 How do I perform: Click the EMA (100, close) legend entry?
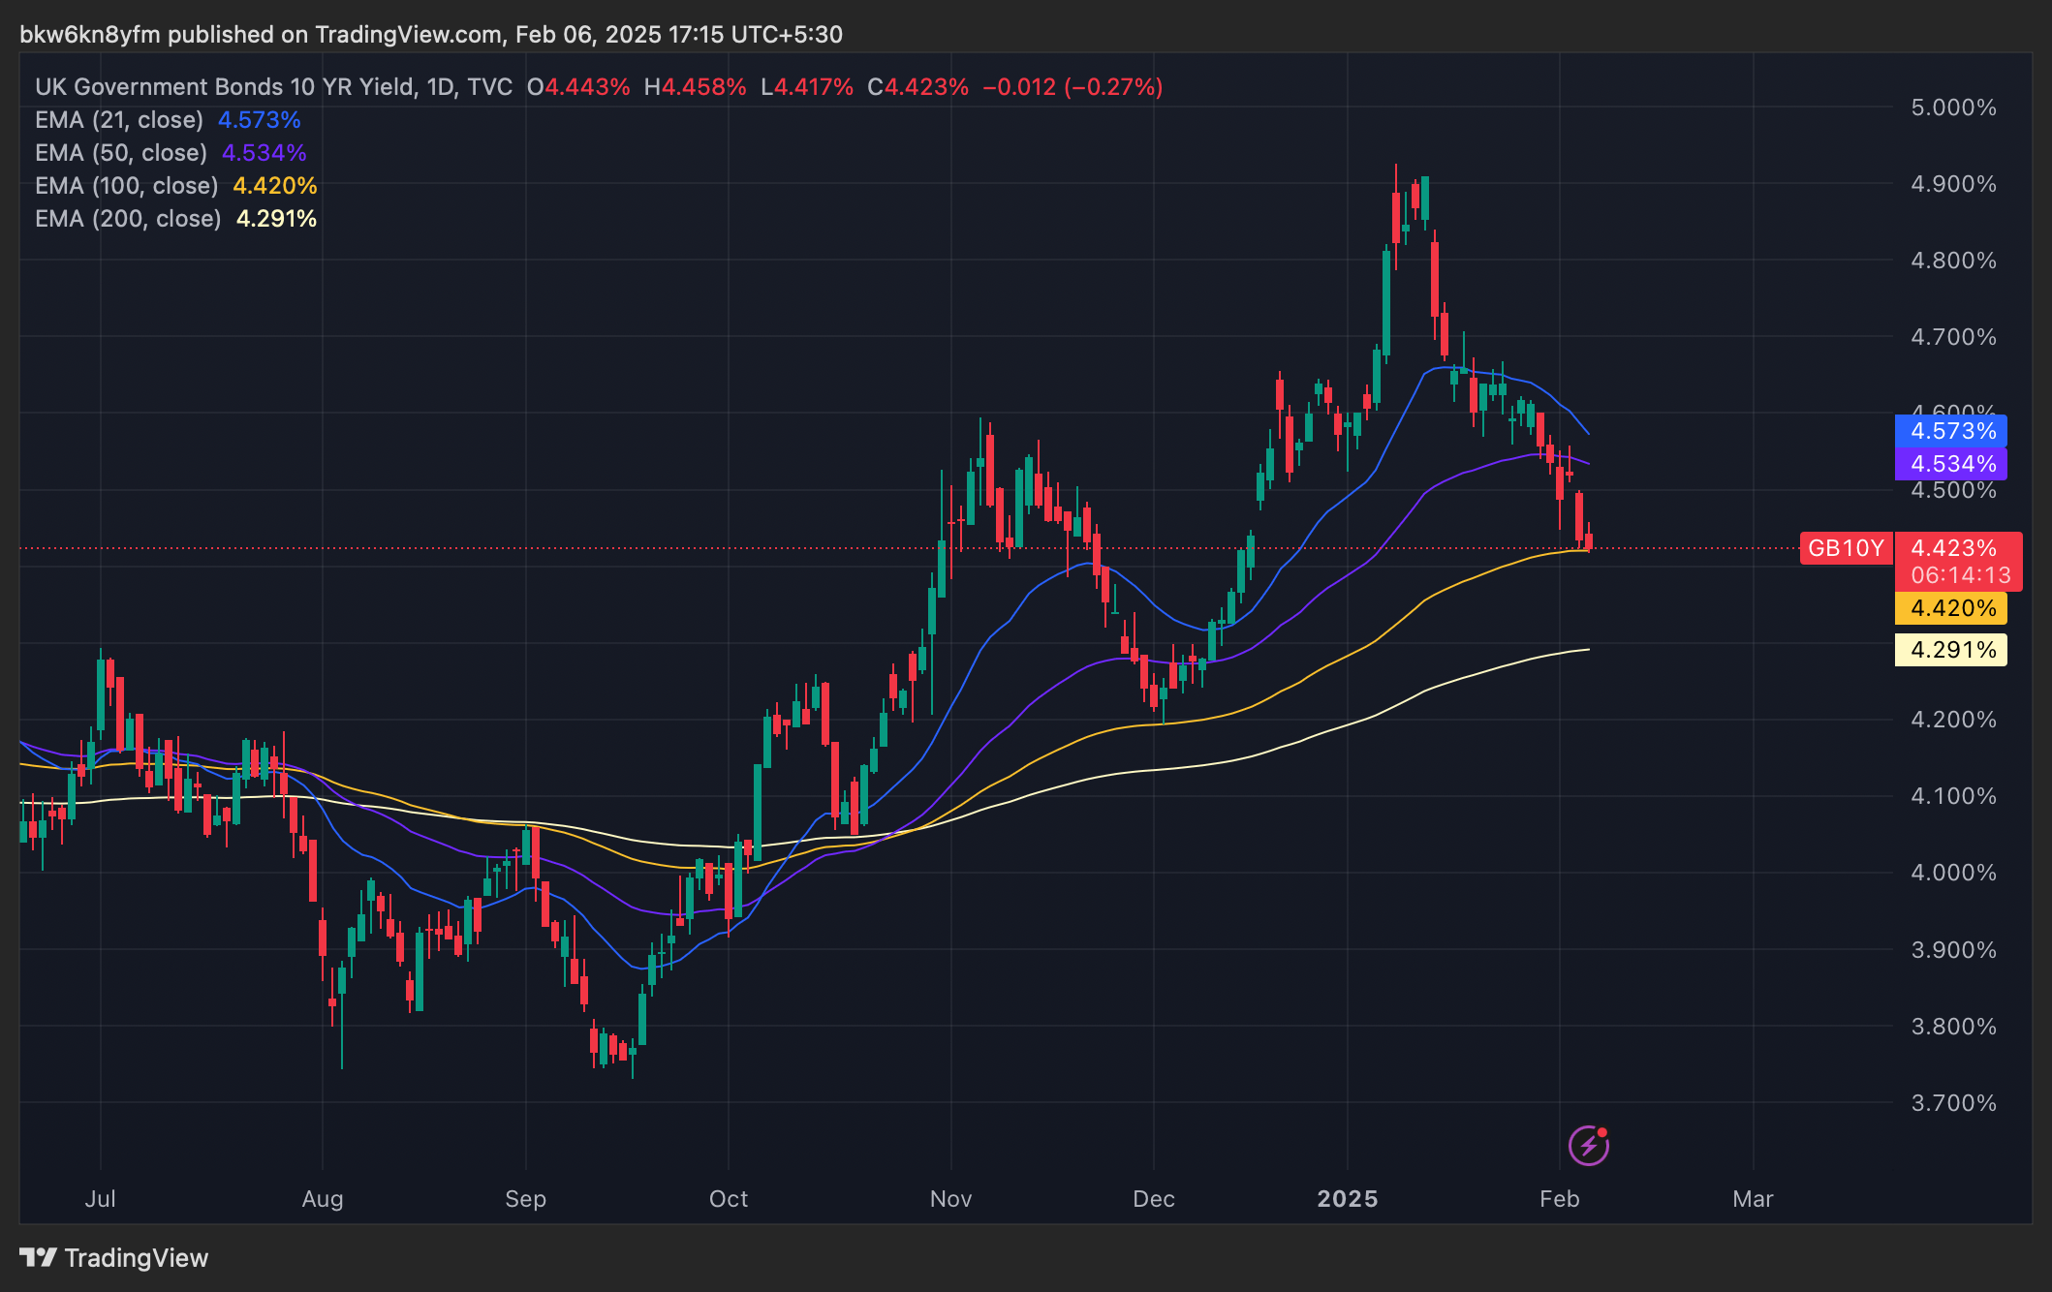click(x=127, y=186)
